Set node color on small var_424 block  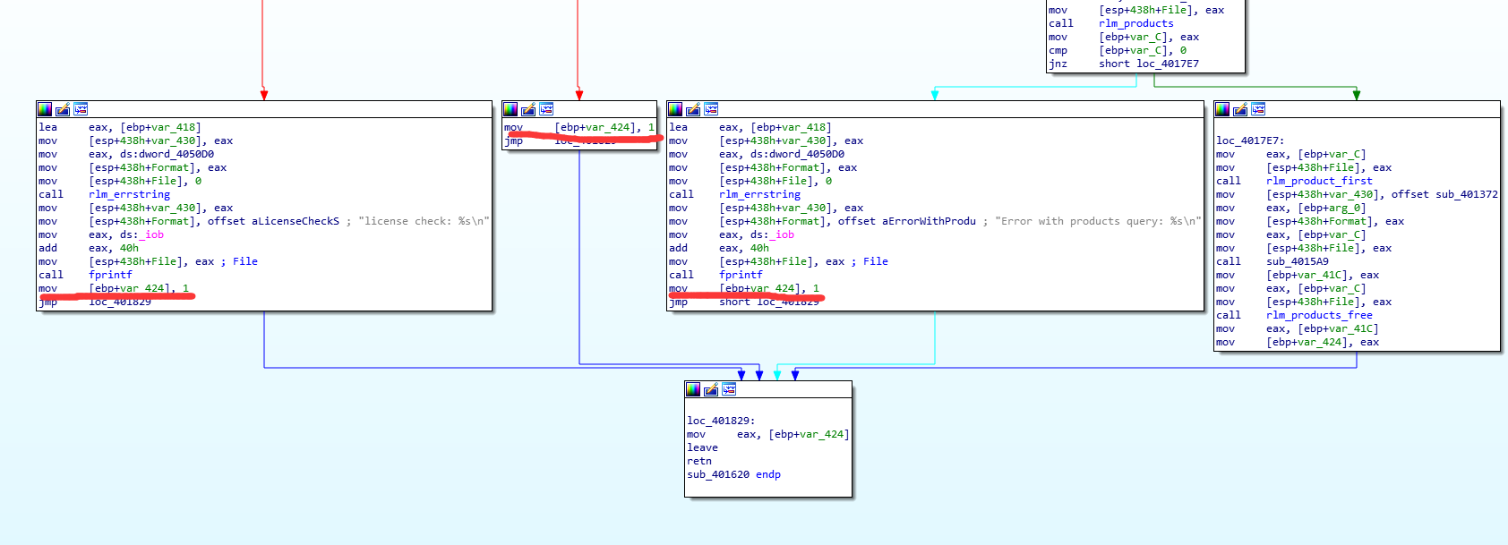[x=510, y=109]
